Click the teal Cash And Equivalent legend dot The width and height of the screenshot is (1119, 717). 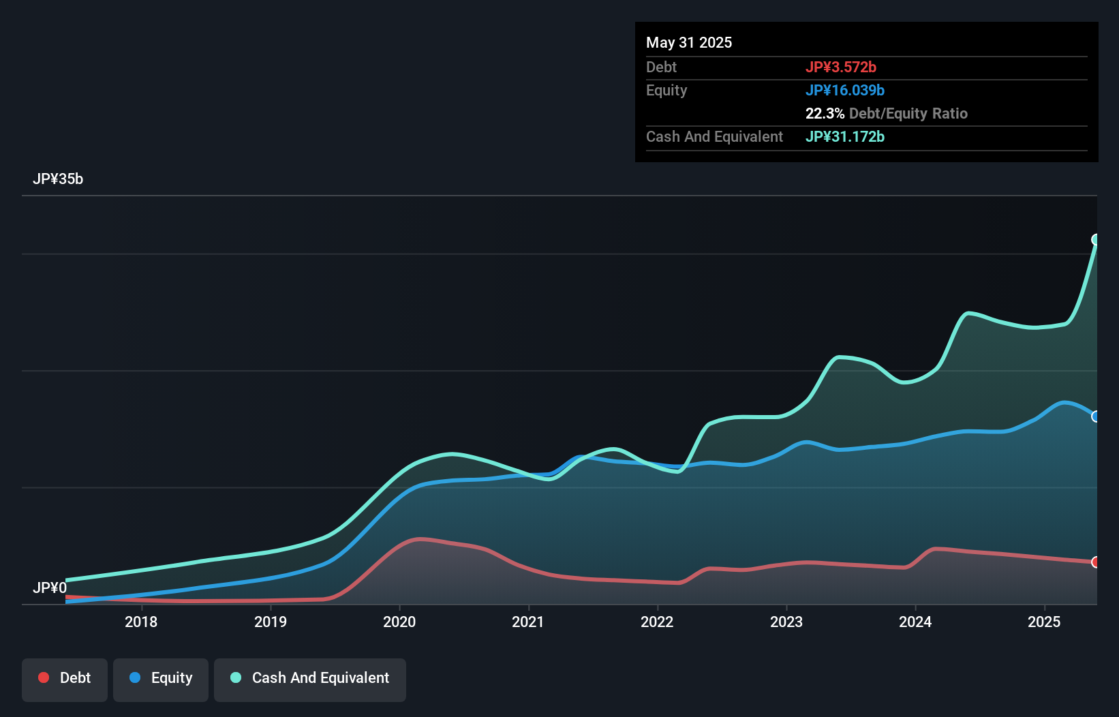point(235,677)
